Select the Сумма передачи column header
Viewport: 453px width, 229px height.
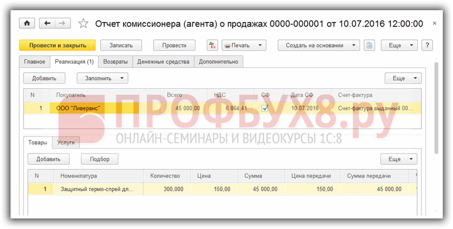pos(374,176)
